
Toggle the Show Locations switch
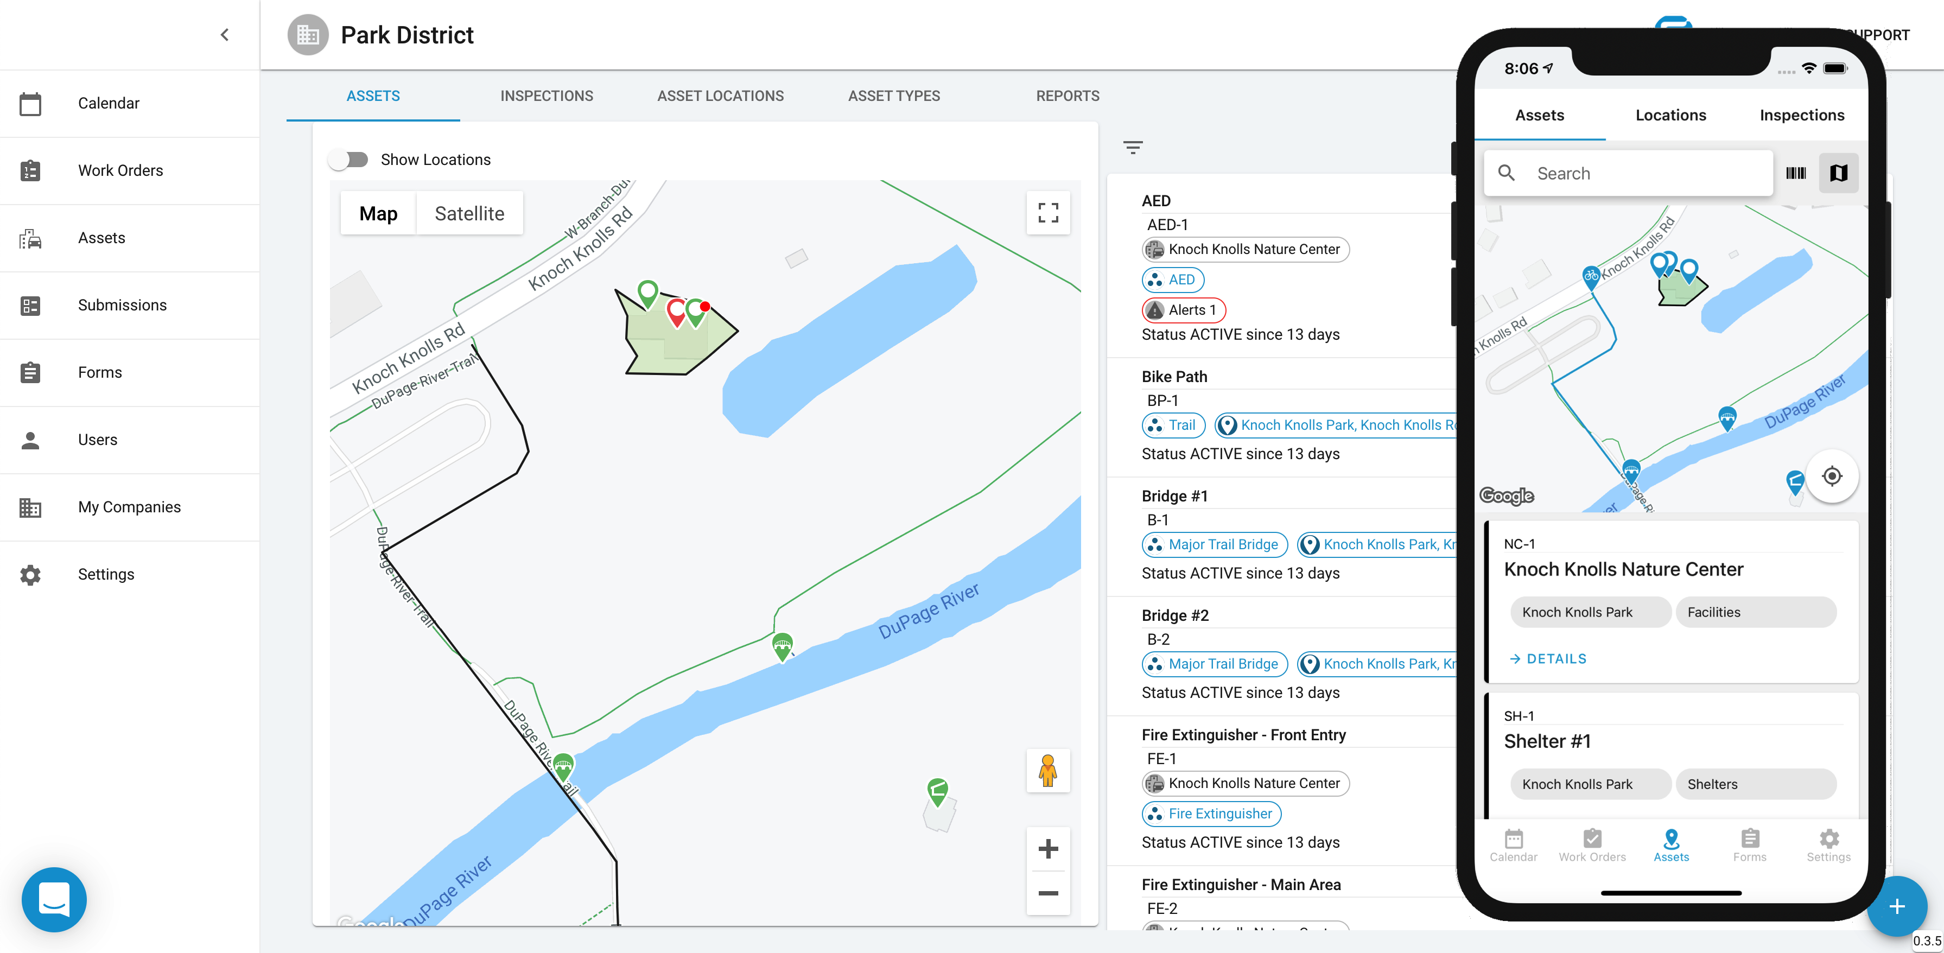click(348, 159)
